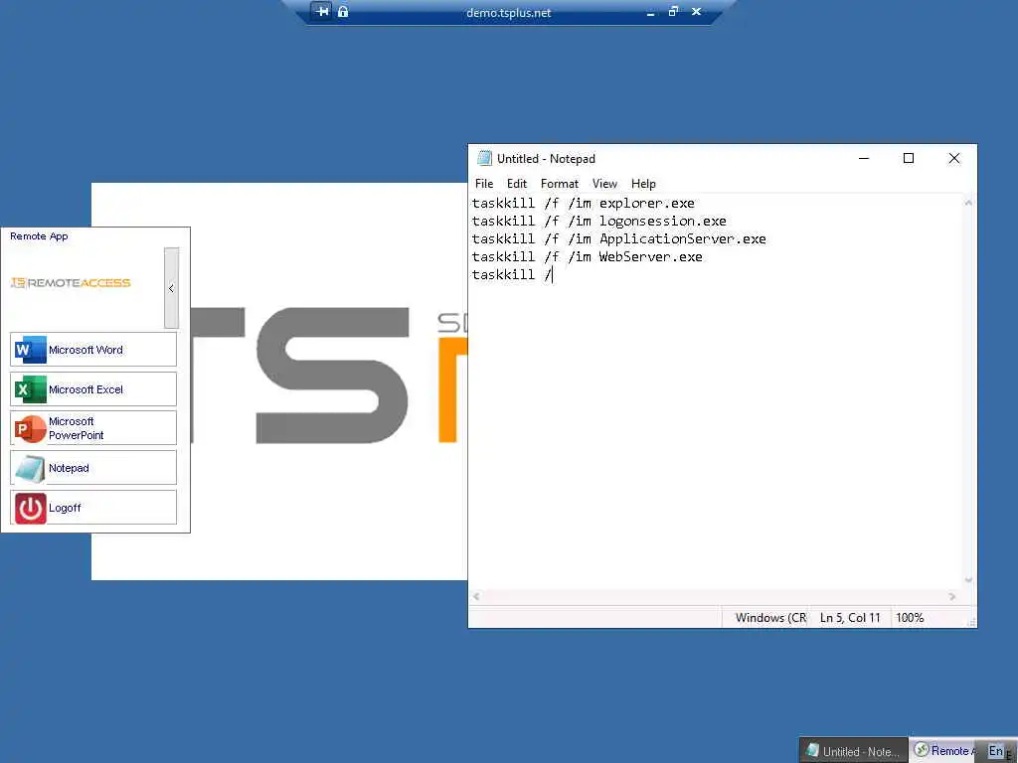
Task: Click Logoff in Remote App panel
Action: click(x=92, y=508)
